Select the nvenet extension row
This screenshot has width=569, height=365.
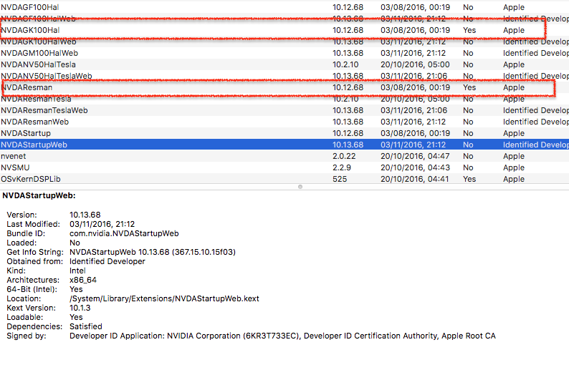click(284, 156)
